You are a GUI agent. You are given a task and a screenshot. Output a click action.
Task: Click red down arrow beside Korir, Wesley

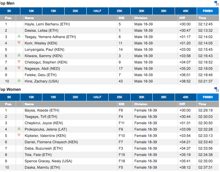(x=19, y=43)
